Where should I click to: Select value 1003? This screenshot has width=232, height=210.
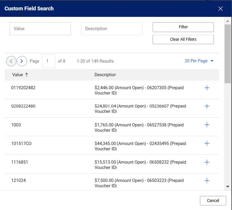tap(16, 125)
